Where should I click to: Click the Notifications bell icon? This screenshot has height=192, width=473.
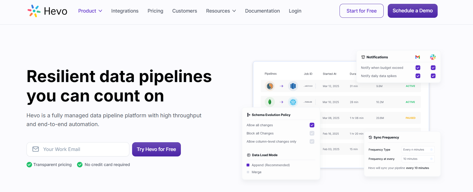(x=363, y=57)
